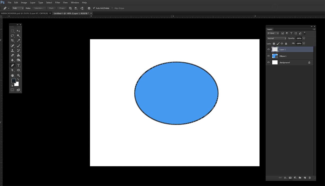
Task: Select the Sponge/Dodge tool
Action: coord(19,60)
